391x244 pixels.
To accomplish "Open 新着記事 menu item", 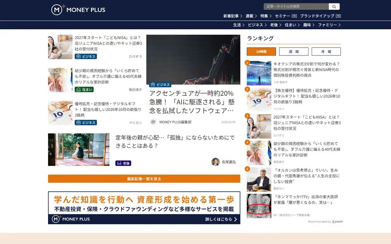I will [x=232, y=16].
